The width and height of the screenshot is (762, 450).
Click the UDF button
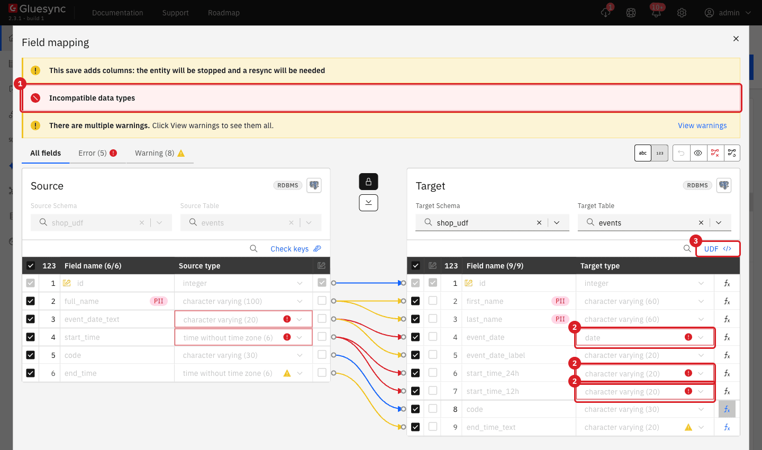coord(718,249)
